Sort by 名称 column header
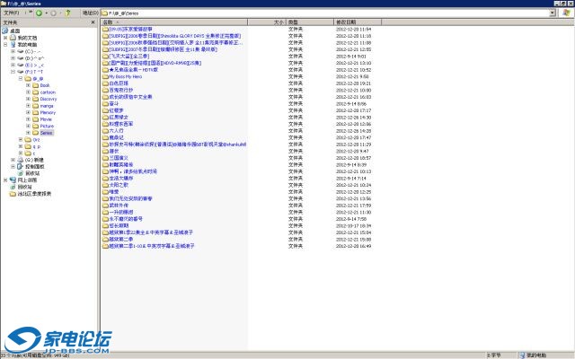Image resolution: width=575 pixels, height=359 pixels. pos(112,22)
